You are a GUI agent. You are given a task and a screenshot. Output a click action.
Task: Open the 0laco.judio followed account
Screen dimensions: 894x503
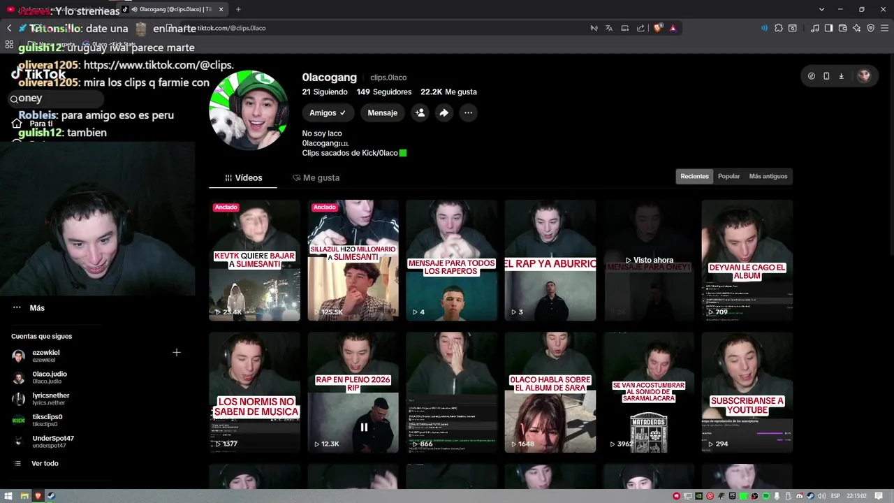point(46,377)
